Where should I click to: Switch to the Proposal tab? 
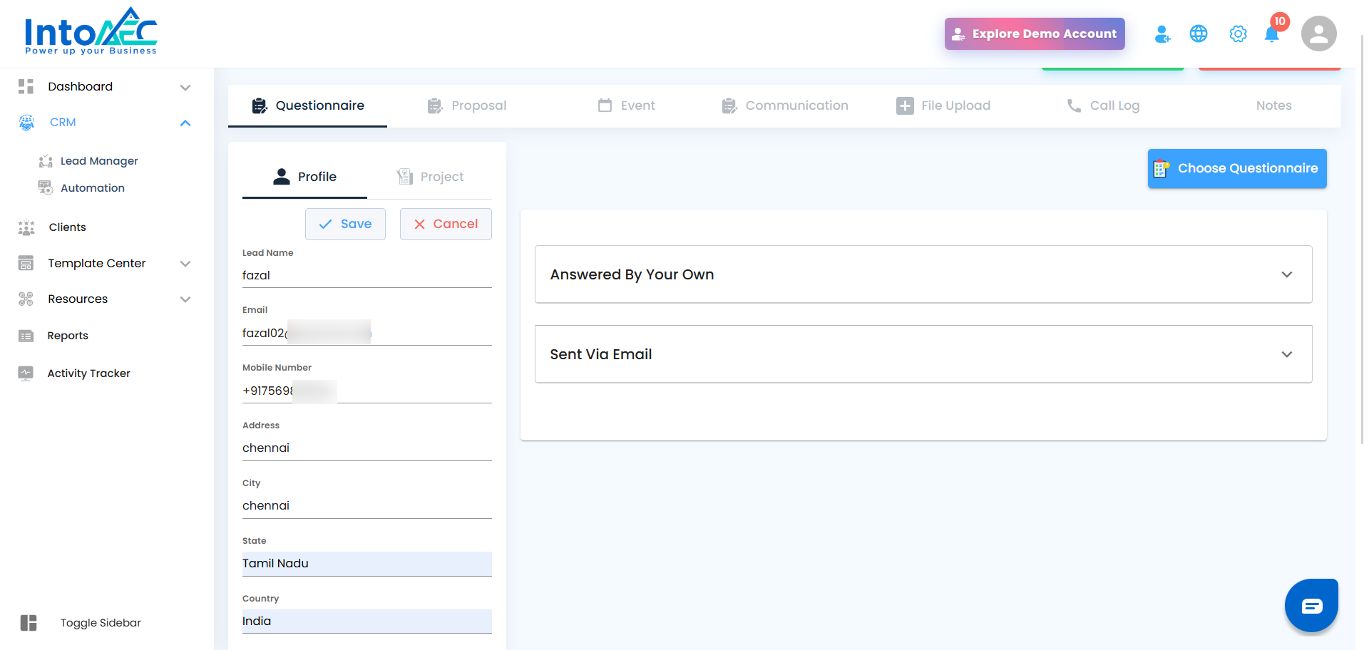[x=467, y=105]
